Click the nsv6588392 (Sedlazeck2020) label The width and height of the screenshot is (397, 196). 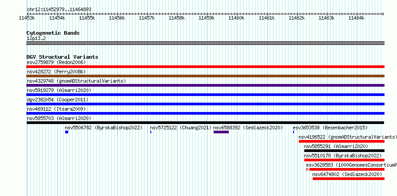click(248, 128)
